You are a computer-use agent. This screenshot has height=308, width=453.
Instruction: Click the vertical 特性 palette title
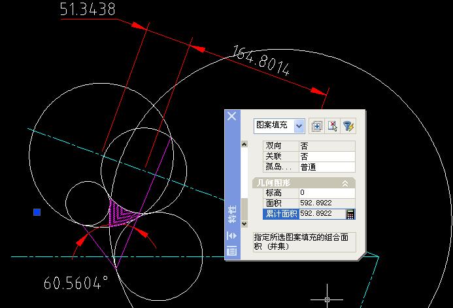pos(232,214)
